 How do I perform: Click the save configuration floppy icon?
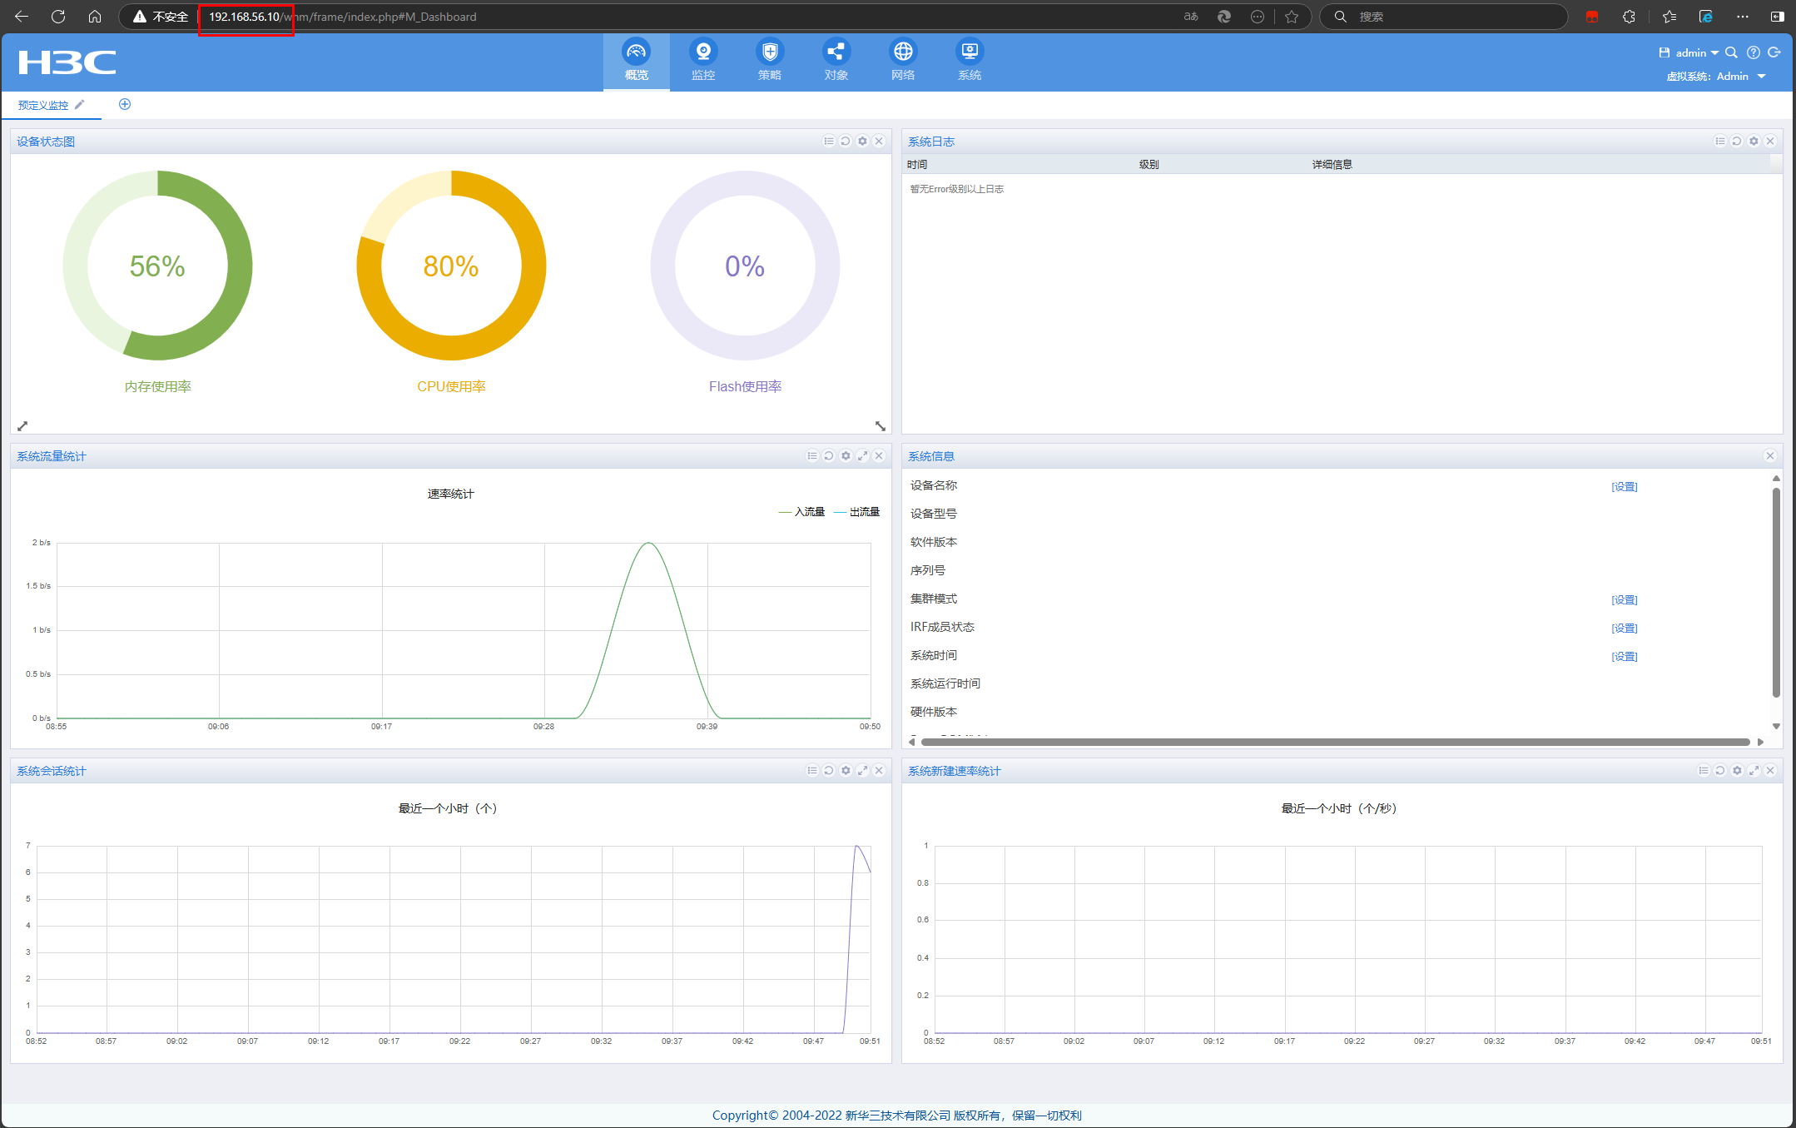(1665, 52)
